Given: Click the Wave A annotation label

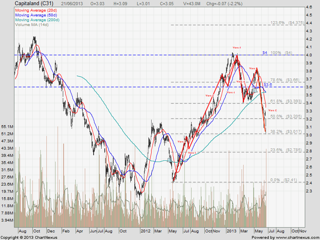Looking at the screenshot, I should click(240, 82).
